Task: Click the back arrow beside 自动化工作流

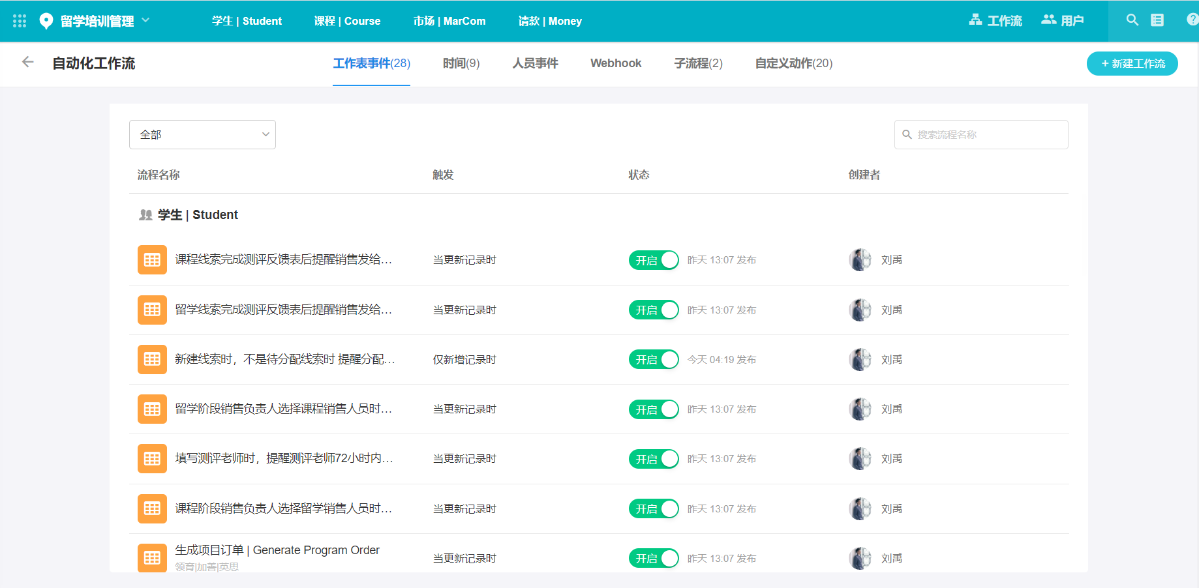Action: tap(27, 62)
